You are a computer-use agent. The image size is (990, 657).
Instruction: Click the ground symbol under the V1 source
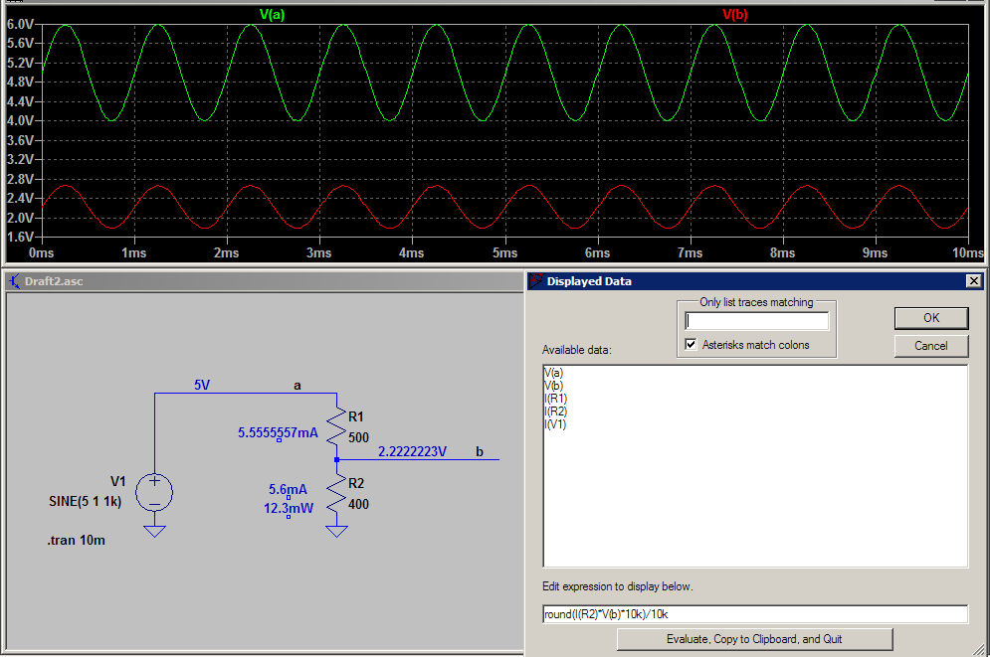154,531
